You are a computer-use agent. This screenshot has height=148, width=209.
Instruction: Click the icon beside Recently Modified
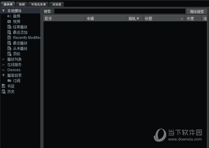[x=9, y=38]
